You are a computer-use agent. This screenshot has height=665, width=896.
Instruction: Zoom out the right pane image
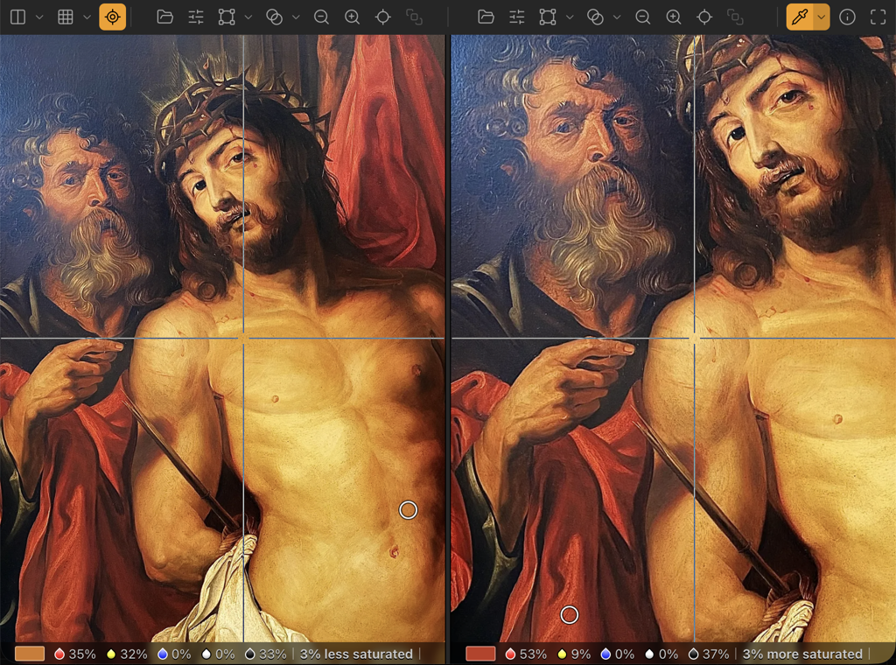(643, 17)
